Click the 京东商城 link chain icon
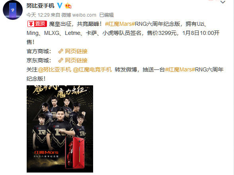The width and height of the screenshot is (234, 175). click(x=60, y=60)
